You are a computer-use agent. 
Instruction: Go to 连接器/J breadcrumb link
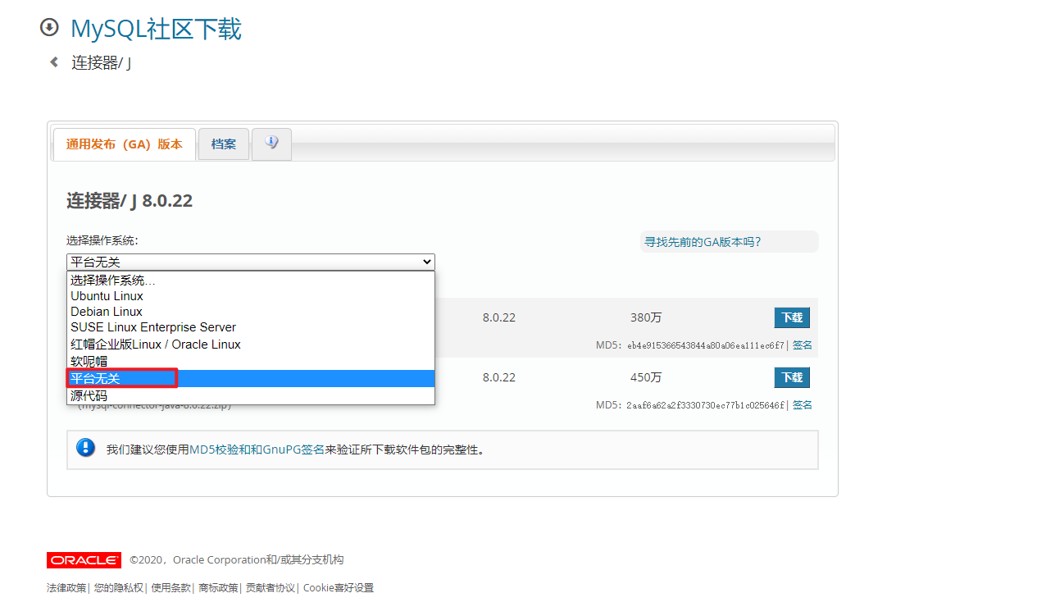click(102, 62)
